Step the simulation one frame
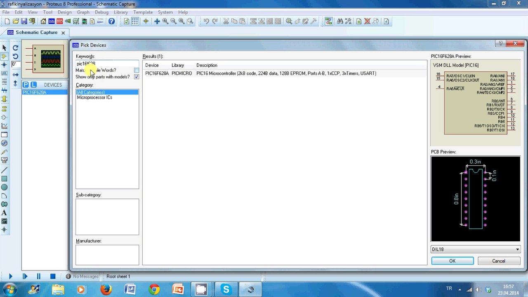The height and width of the screenshot is (297, 528). [25, 276]
